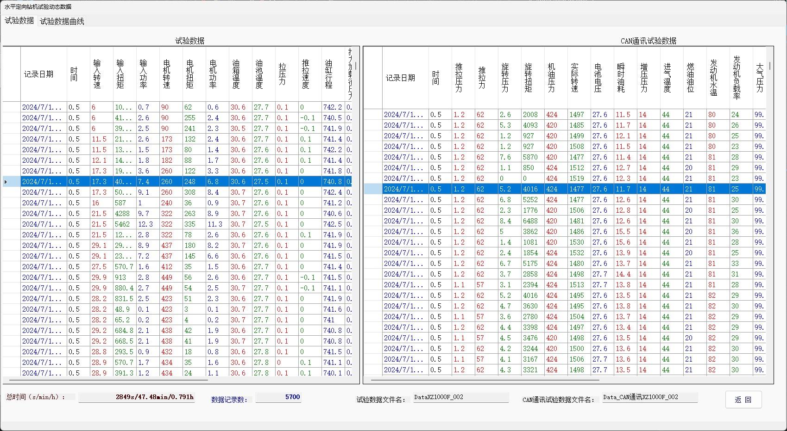
Task: Click the 5870 rotation torque cell
Action: [x=533, y=157]
